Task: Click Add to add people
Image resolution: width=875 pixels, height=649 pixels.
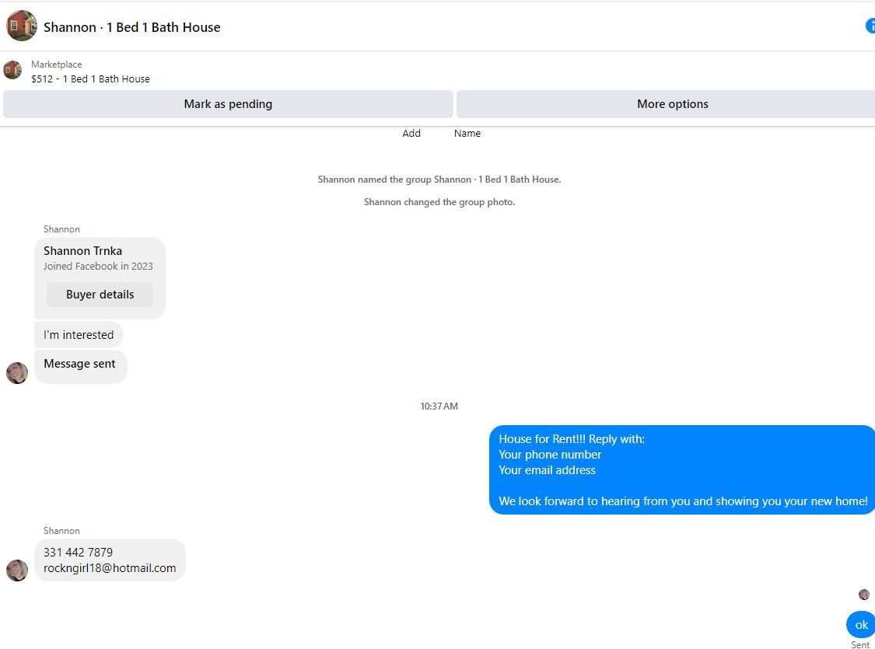Action: 411,133
